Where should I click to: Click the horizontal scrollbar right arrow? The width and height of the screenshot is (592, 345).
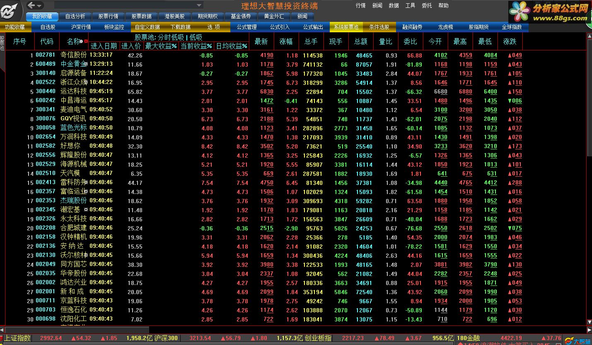(x=590, y=330)
